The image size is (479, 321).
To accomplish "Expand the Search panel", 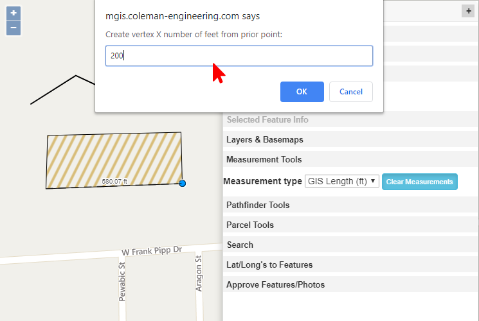I will [240, 245].
